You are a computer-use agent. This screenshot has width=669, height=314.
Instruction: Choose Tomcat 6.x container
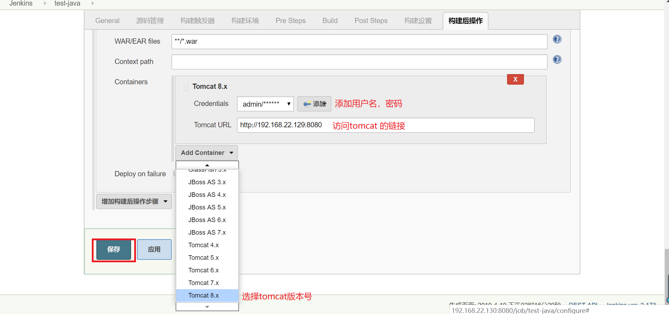click(207, 270)
